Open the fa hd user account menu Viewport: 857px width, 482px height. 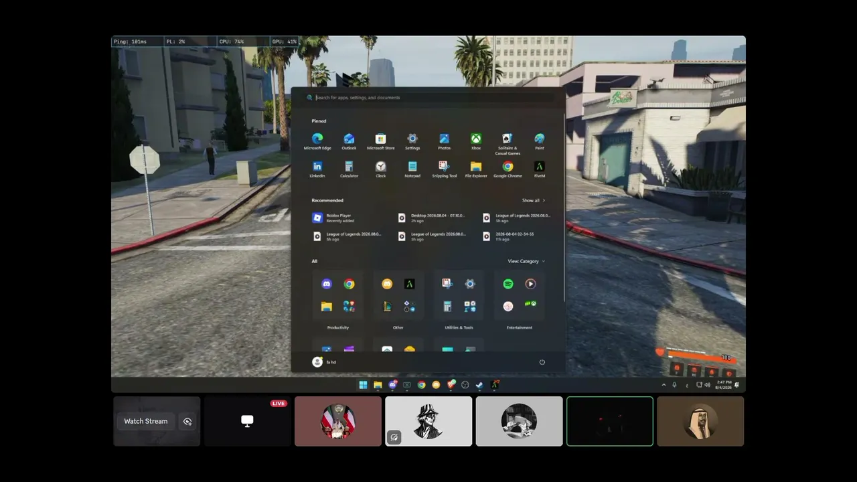(325, 362)
